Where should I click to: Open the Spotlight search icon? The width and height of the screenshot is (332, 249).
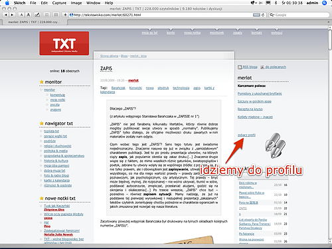(x=325, y=3)
